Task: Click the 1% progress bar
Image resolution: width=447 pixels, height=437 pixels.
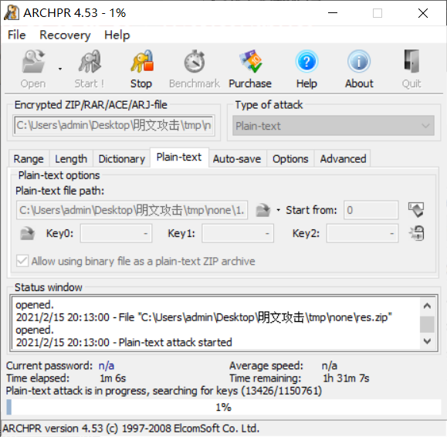Action: pos(224,407)
